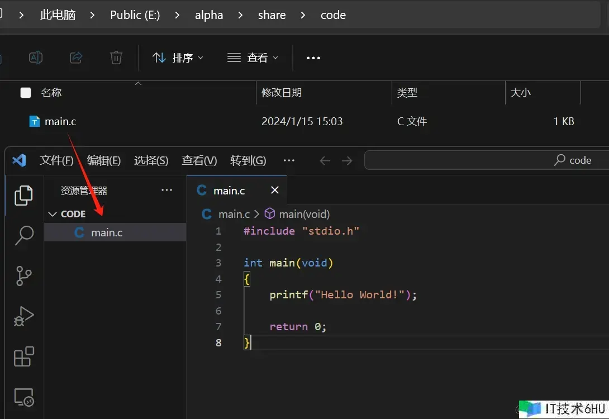
Task: Open the 资源管理器 panel more actions ellipsis
Action: pos(166,190)
